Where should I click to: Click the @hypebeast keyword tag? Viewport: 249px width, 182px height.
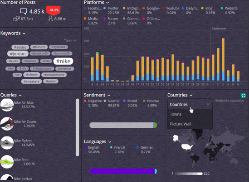pos(58,47)
